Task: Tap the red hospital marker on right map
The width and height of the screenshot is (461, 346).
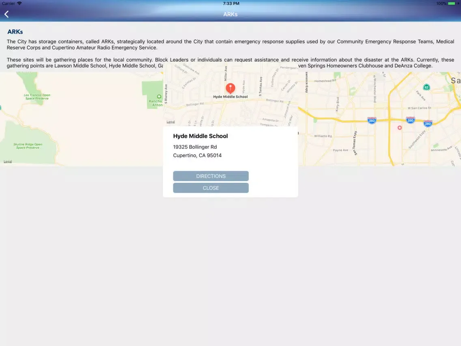Action: pyautogui.click(x=400, y=128)
